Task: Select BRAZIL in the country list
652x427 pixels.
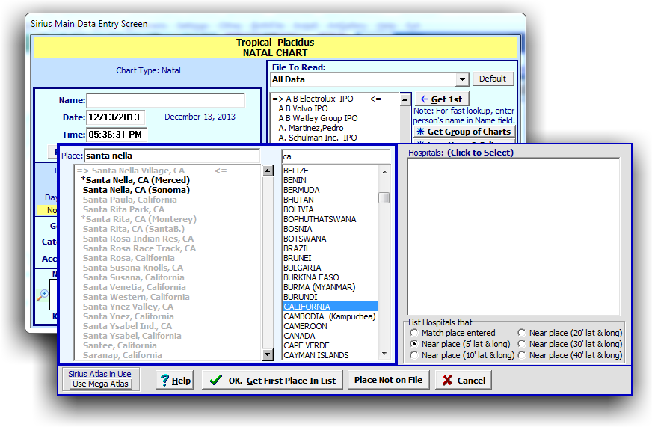Action: [x=297, y=248]
